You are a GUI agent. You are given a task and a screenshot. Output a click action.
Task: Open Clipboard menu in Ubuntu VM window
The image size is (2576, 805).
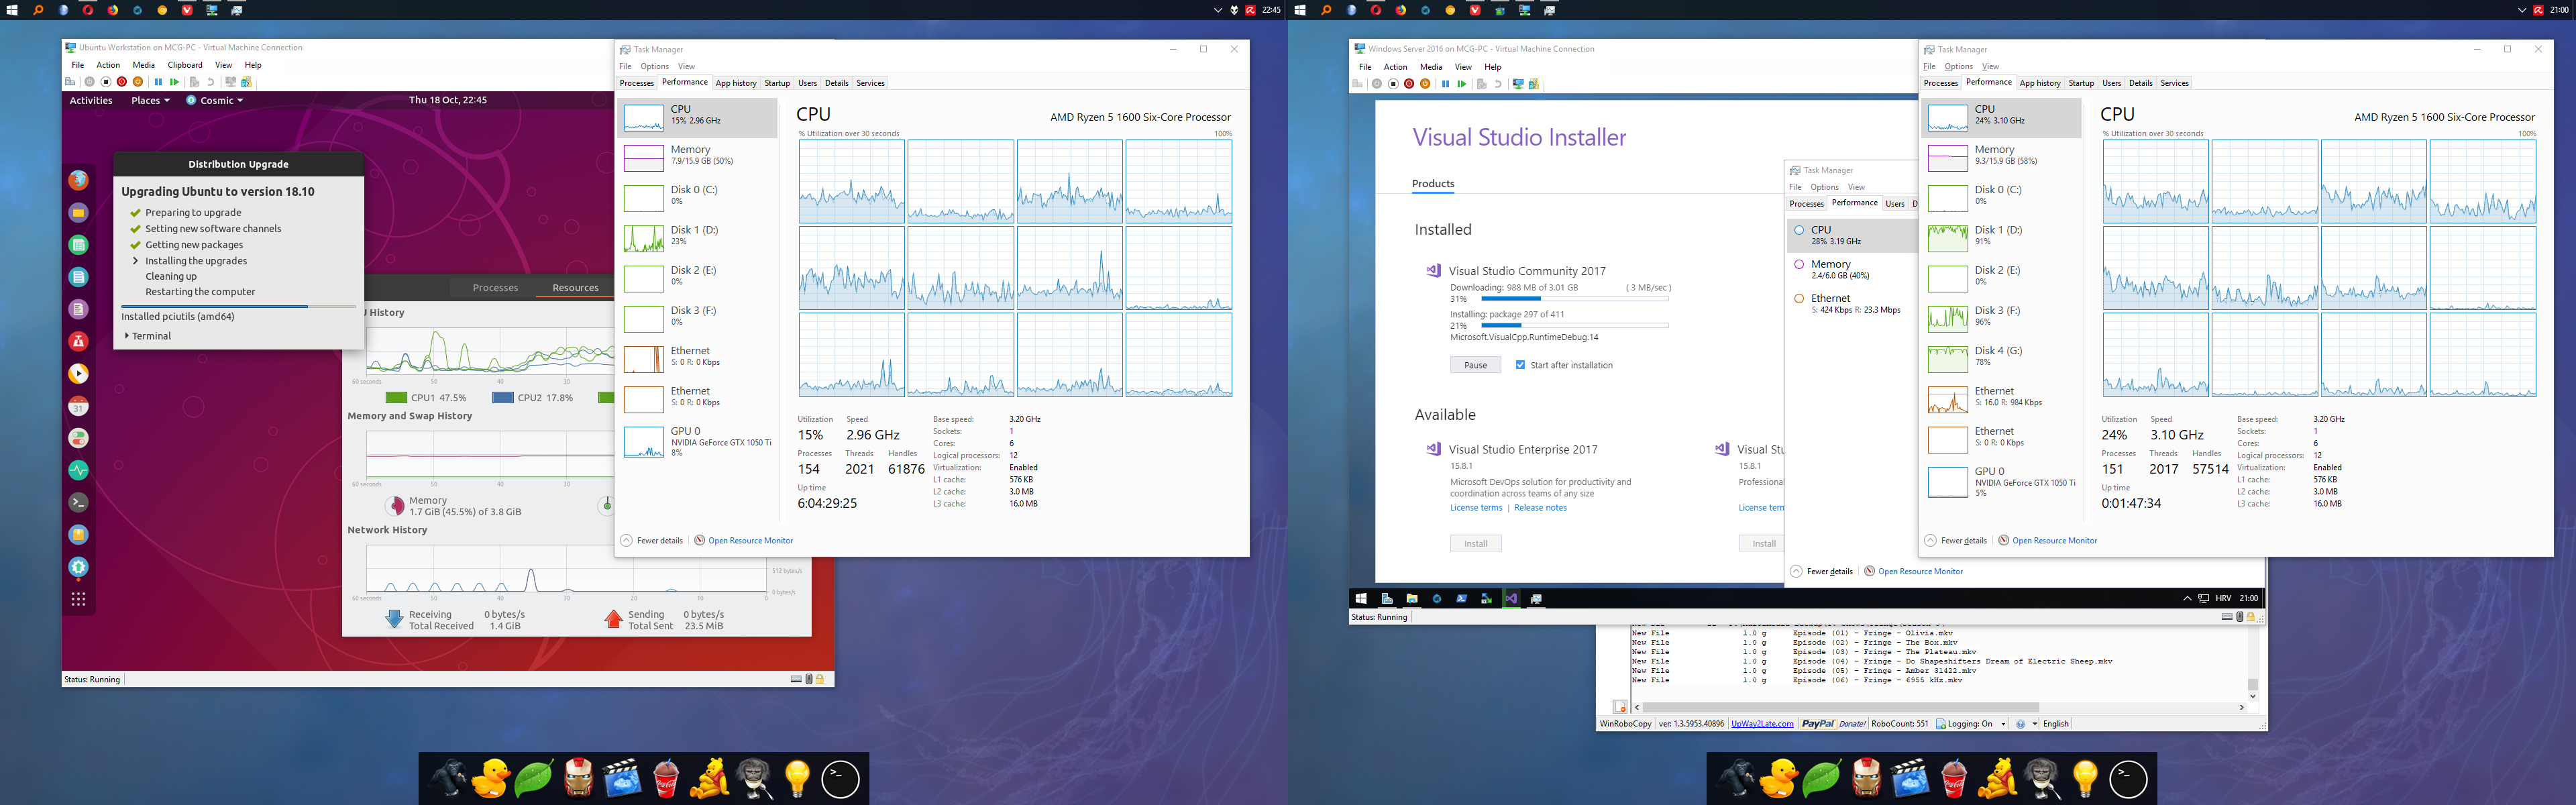pos(185,65)
